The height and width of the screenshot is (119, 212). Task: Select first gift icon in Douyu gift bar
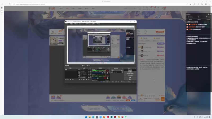[108, 97]
